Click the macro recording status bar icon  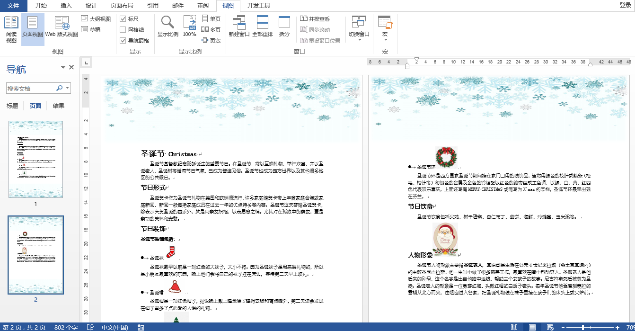pyautogui.click(x=141, y=327)
